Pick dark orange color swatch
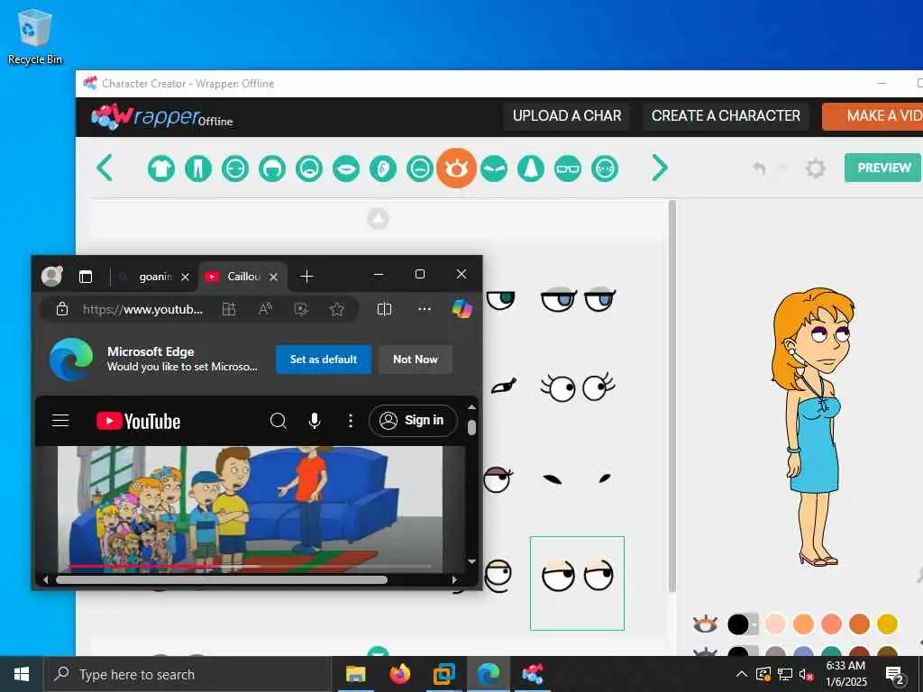The height and width of the screenshot is (692, 923). (x=859, y=624)
